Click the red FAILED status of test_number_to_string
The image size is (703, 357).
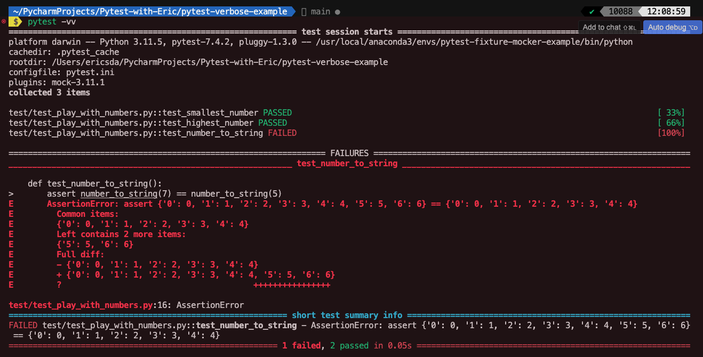tap(282, 133)
